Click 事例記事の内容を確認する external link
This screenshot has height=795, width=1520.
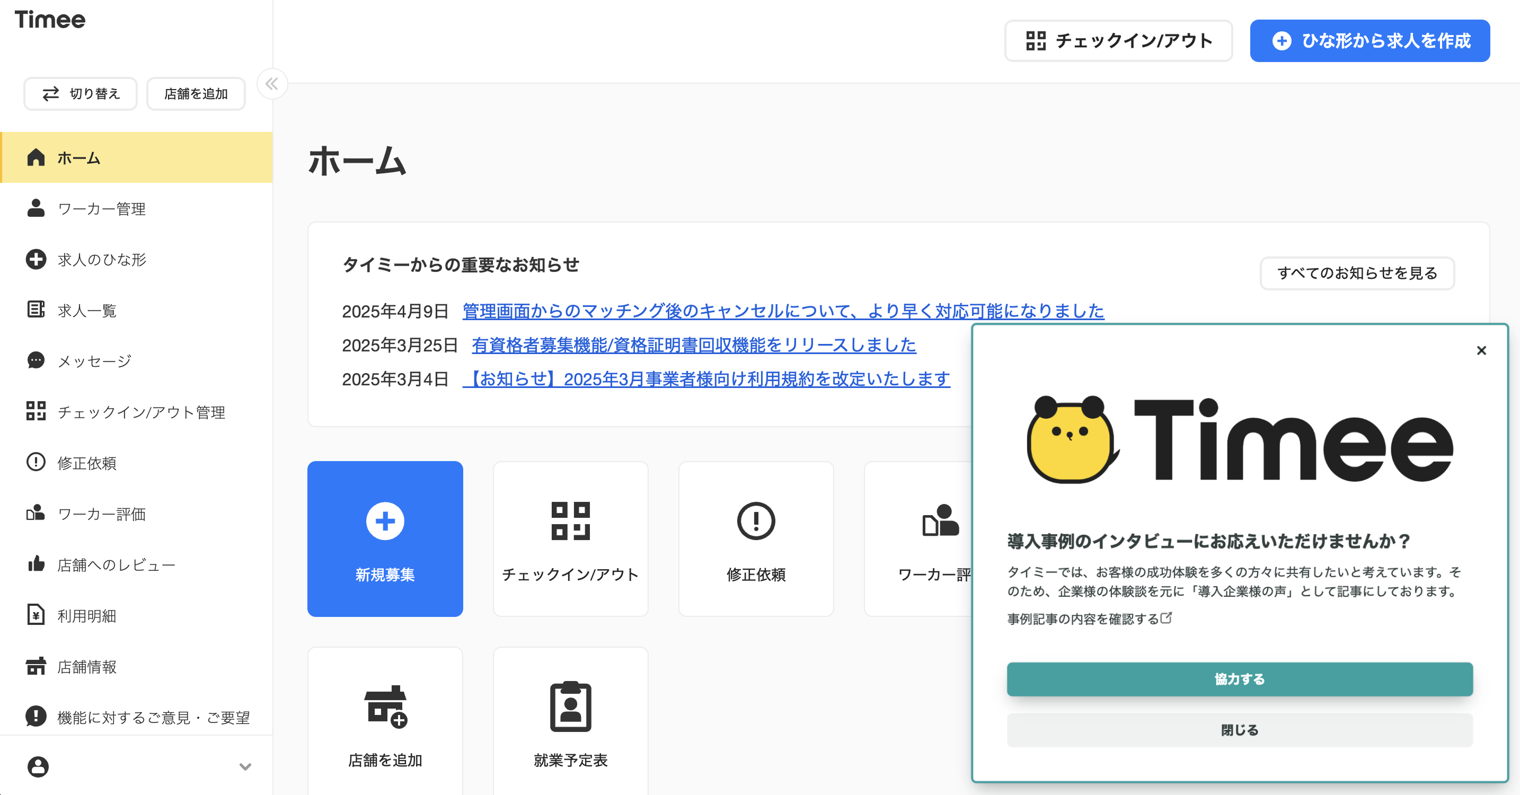1089,619
